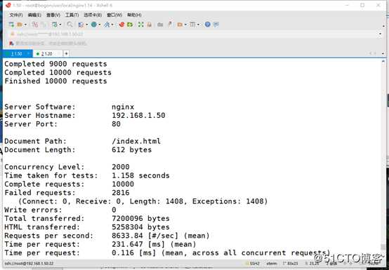Click the grayed Reconnect icon
The width and height of the screenshot is (389, 270).
44,25
